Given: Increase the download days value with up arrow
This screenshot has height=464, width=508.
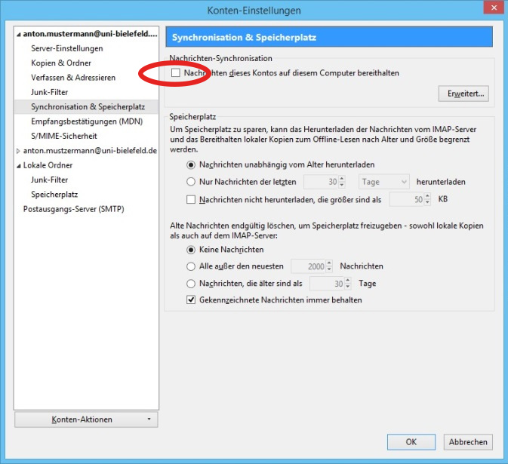Looking at the screenshot, I should 342,178.
